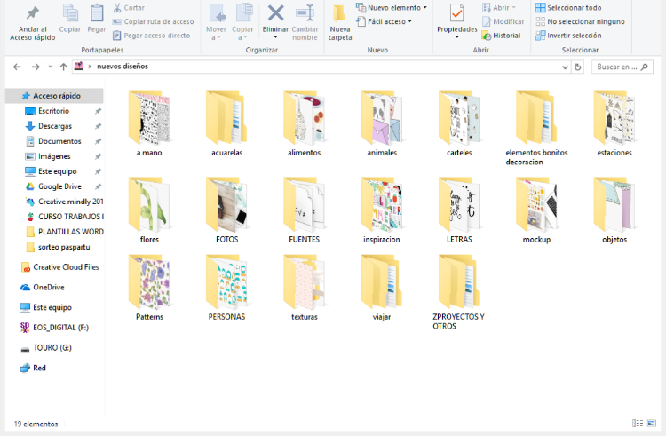
Task: Click Pegar acceso directo
Action: tap(151, 36)
